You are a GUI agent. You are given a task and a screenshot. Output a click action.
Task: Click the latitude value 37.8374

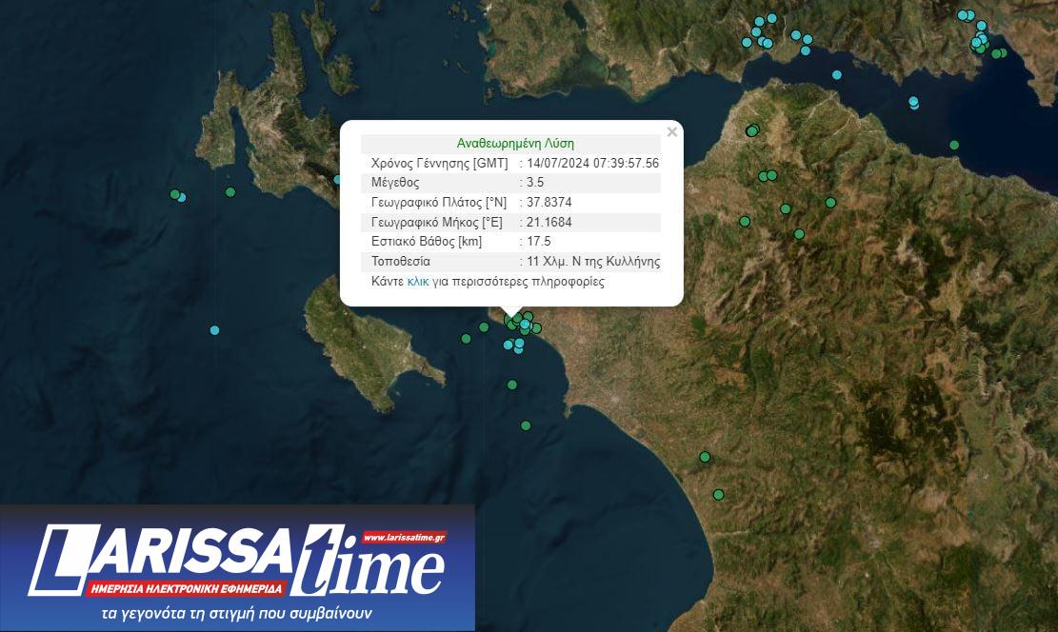[x=549, y=202]
